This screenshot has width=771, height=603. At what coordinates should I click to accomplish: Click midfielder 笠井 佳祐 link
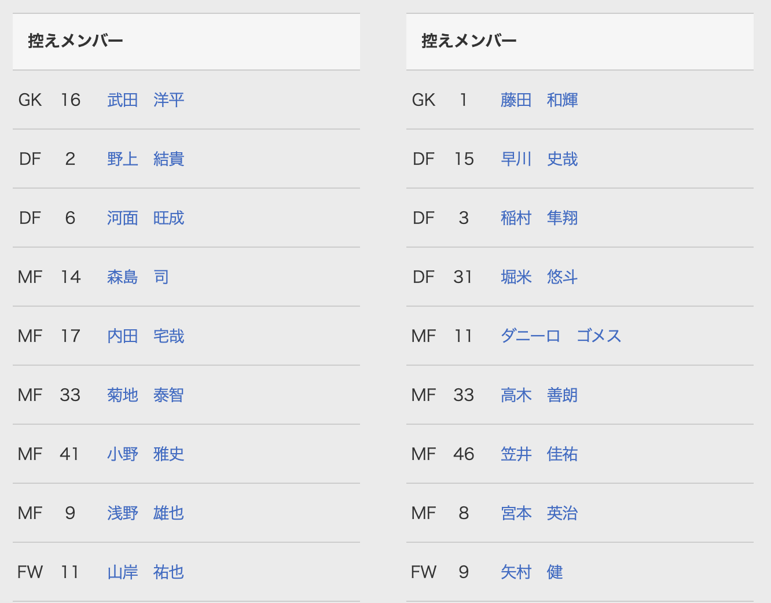point(539,454)
